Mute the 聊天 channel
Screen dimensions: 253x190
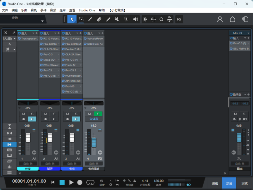click(x=46, y=114)
